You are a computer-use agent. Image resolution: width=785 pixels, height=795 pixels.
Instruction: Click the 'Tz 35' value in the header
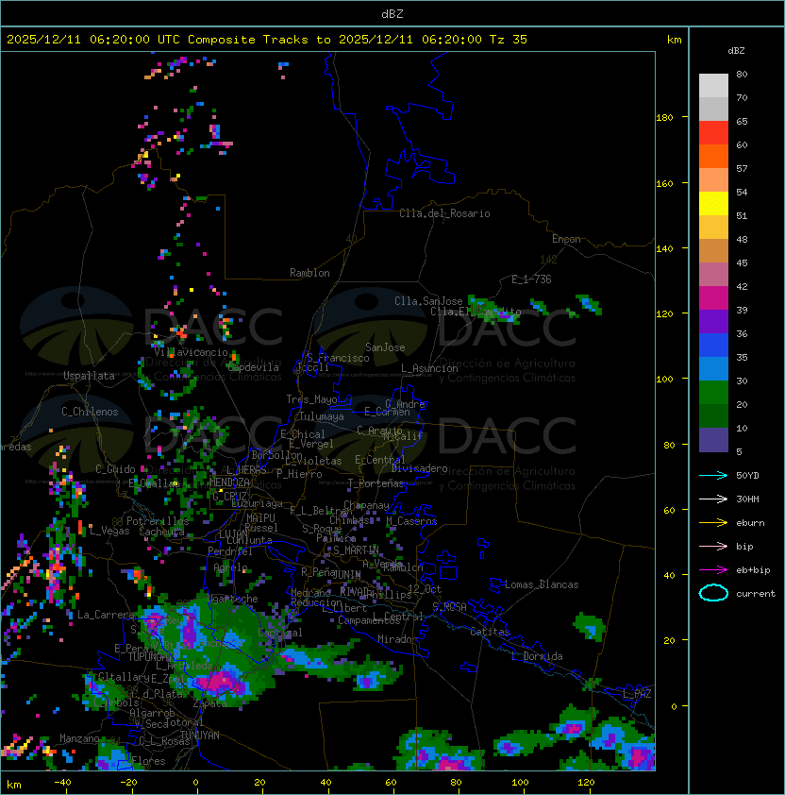(509, 40)
